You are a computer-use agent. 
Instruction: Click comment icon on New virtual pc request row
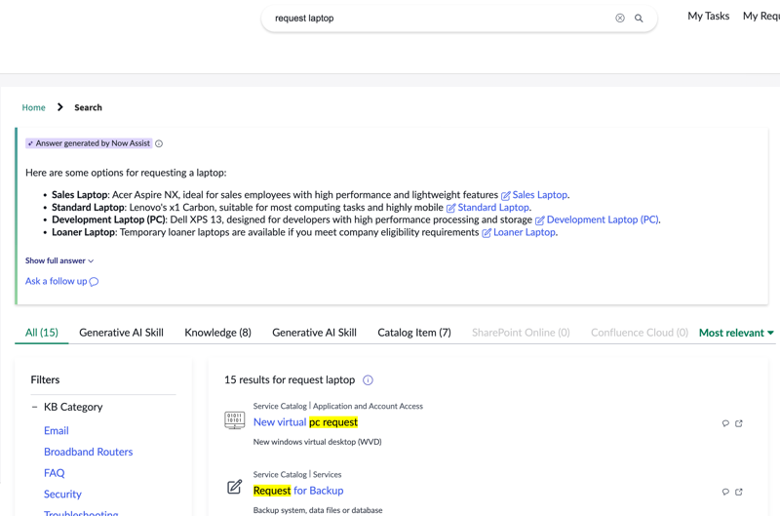coord(725,423)
